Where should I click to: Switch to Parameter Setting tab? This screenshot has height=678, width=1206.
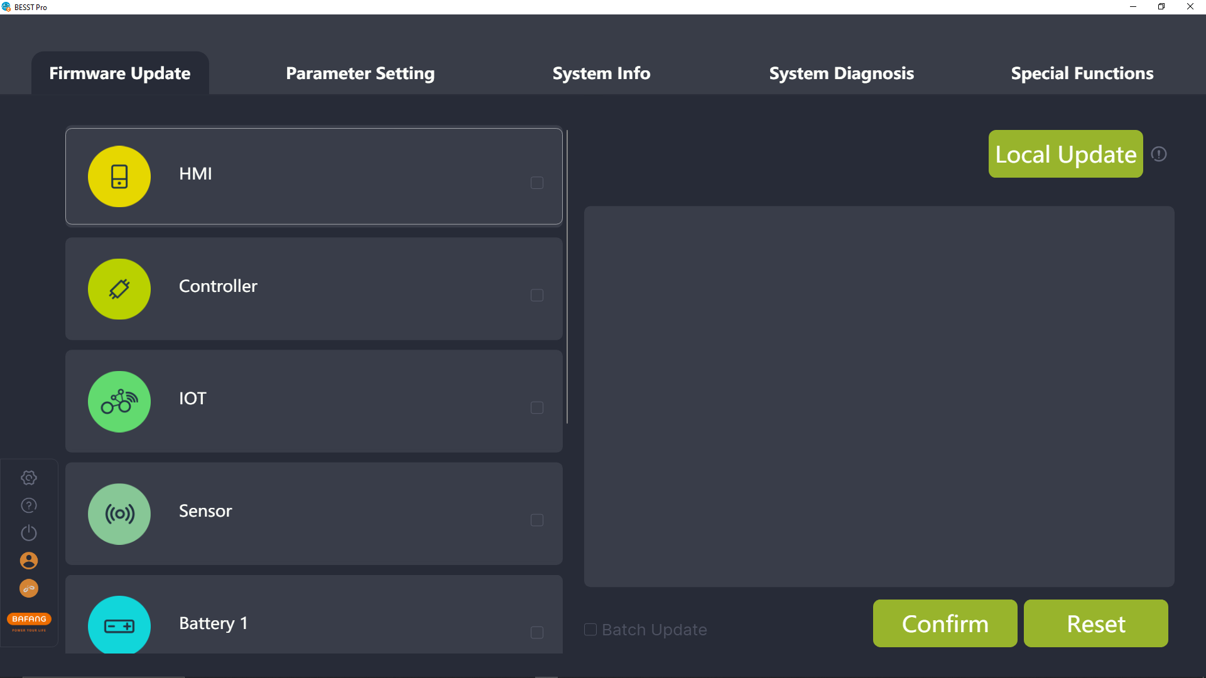pos(360,73)
